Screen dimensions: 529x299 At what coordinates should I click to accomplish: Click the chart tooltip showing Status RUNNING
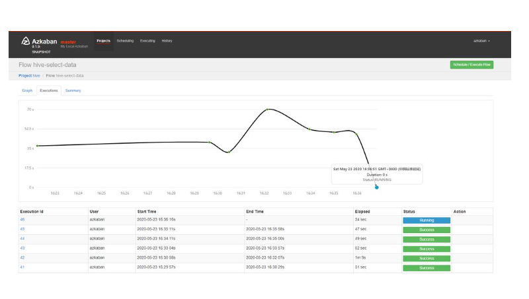point(377,174)
